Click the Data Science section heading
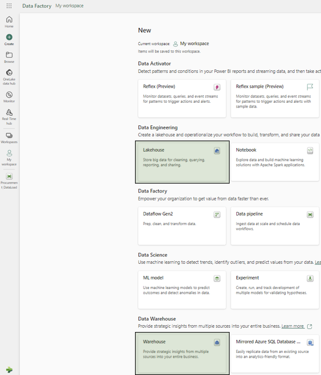 tap(152, 255)
